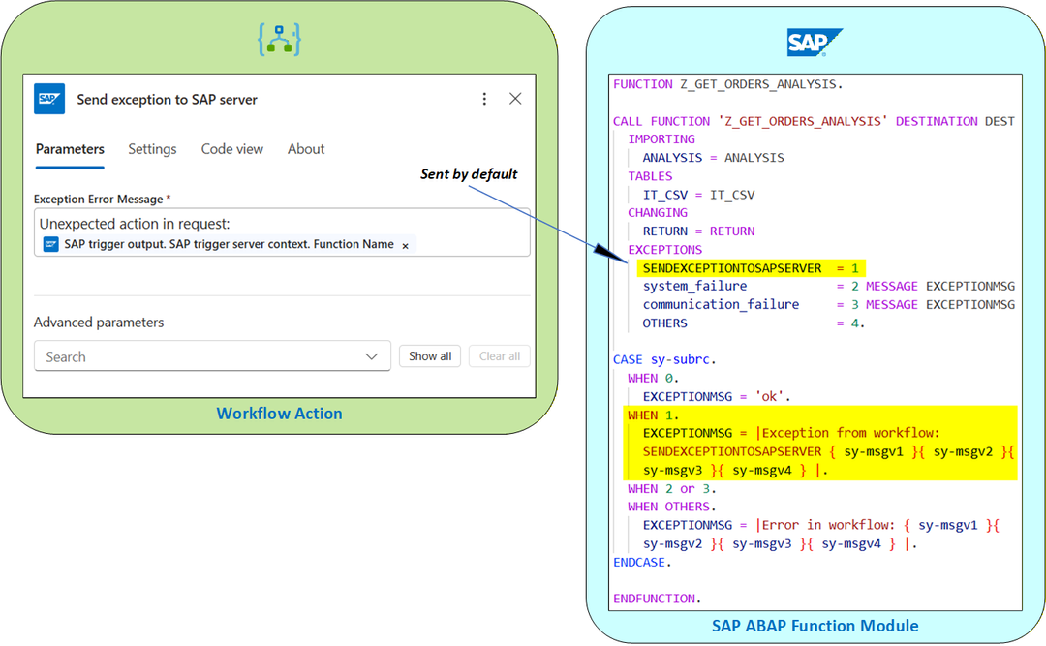1046x646 pixels.
Task: Click the 'RETURN = RETURN' code line
Action: point(698,231)
